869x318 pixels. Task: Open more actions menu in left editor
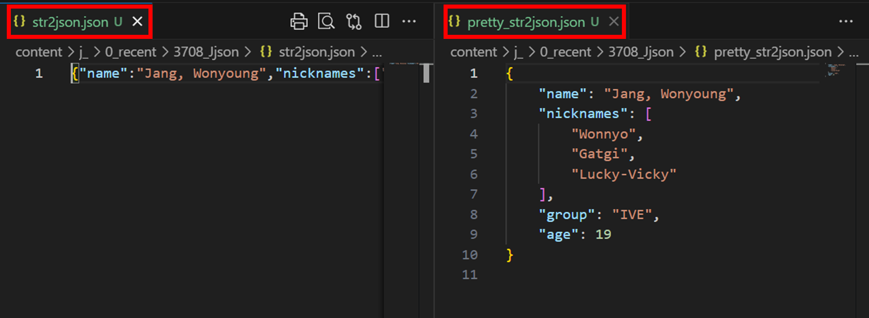(x=409, y=21)
